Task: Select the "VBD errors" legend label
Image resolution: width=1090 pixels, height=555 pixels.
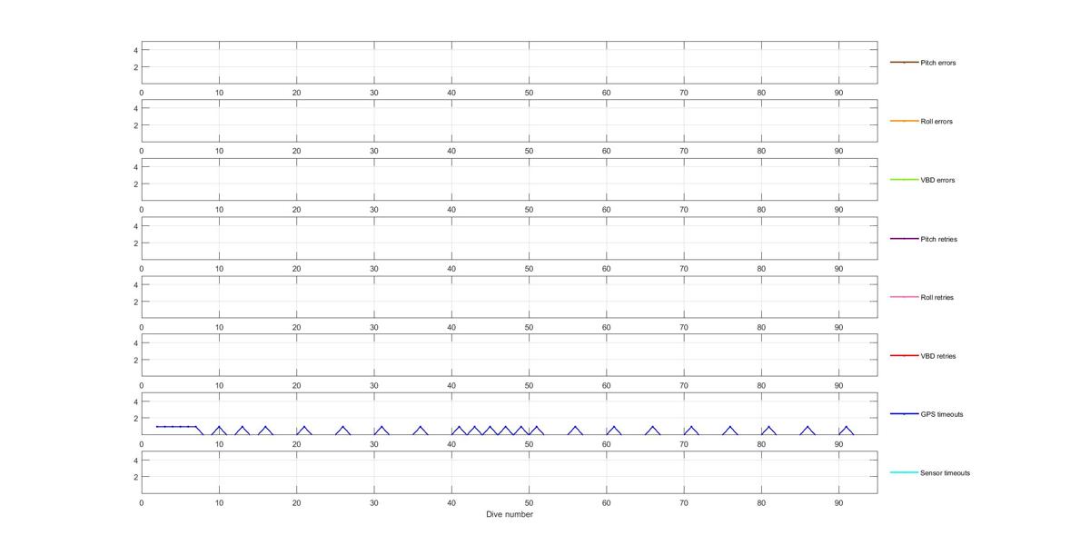Action: coord(937,180)
